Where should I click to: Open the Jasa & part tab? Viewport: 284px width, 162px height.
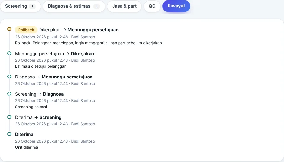124,6
